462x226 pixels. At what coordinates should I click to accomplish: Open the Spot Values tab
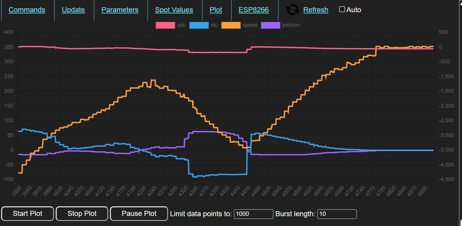(174, 10)
